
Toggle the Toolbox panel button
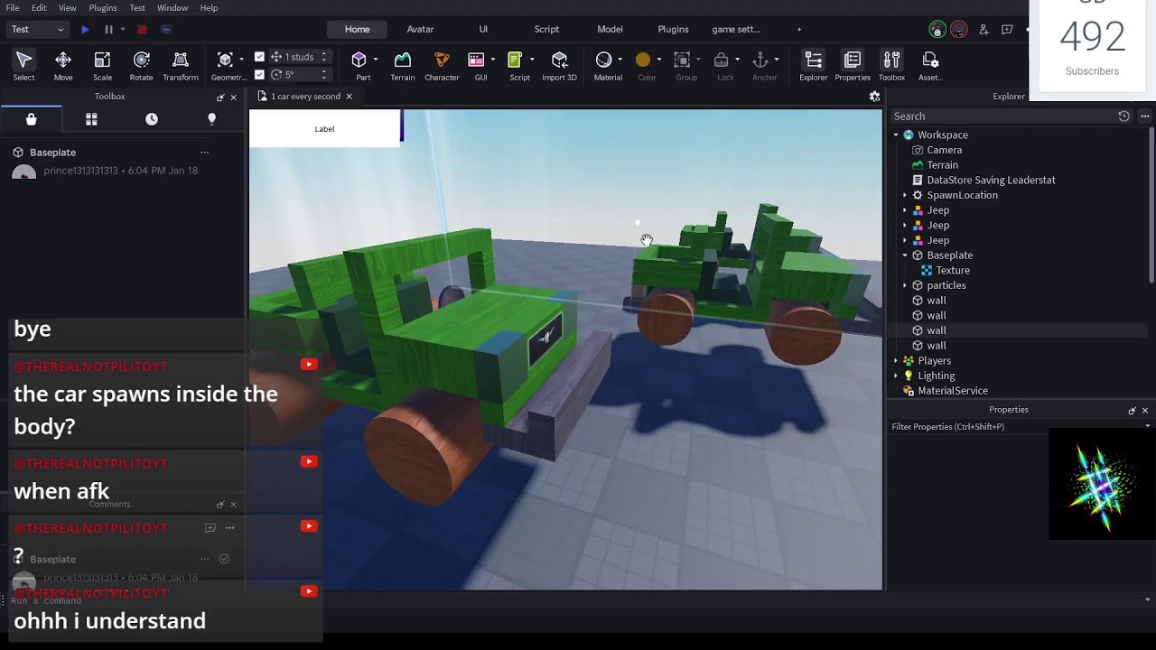coord(891,66)
